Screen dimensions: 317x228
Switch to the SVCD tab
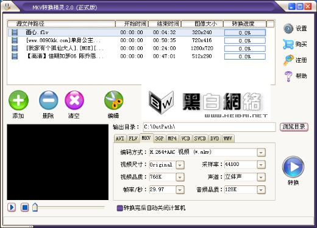(x=200, y=139)
